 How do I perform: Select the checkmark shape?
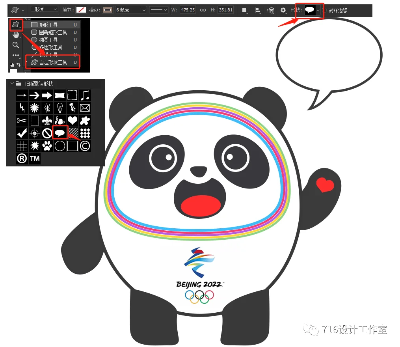tap(22, 133)
